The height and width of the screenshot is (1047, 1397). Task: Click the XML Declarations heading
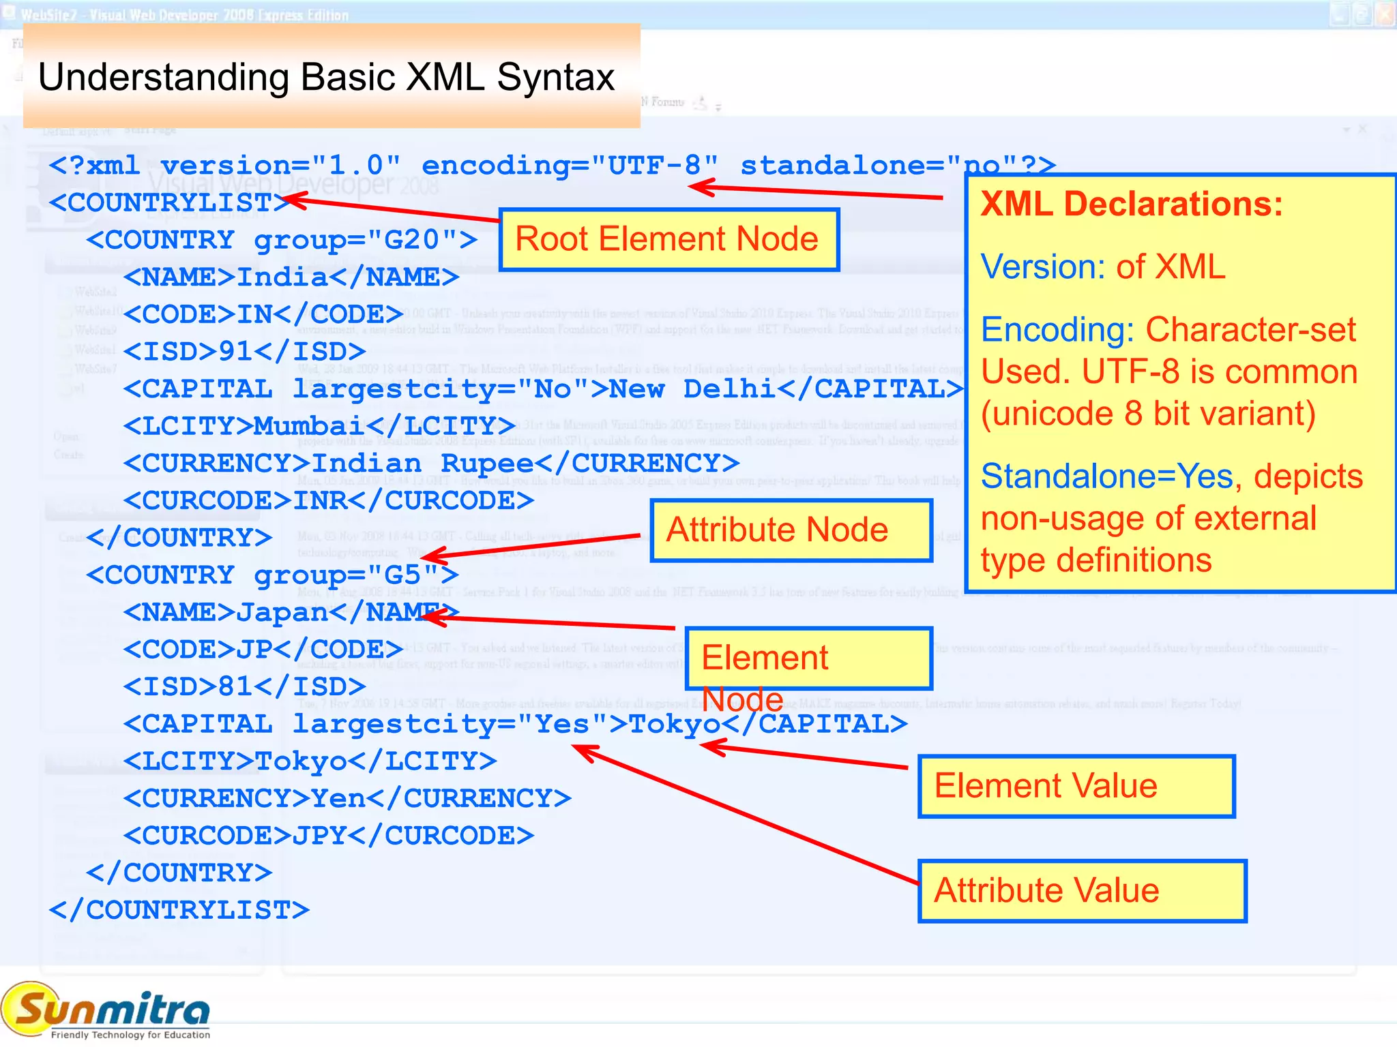coord(1132,204)
